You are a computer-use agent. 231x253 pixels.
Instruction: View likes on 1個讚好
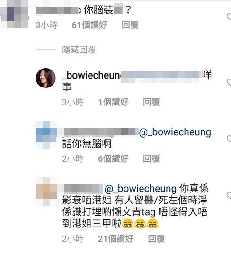coord(114,102)
